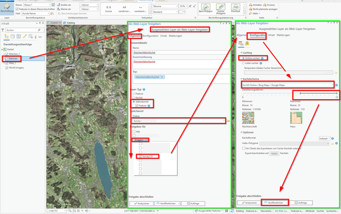Switch to the Katalog view tab
The image size is (341, 214).
click(69, 23)
